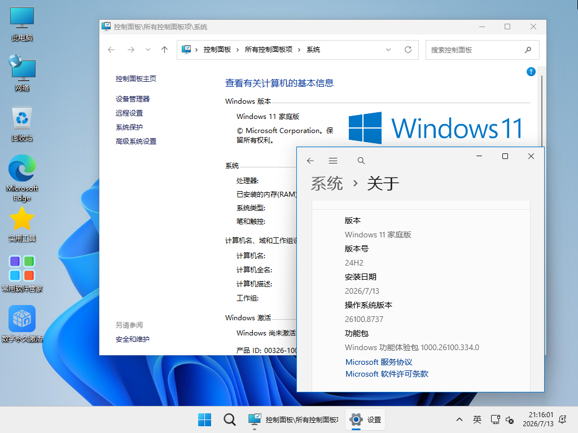
Task: Click the 控制面板 breadcrumb segment
Action: 217,50
